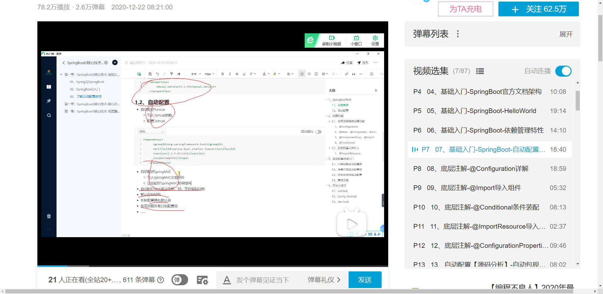Click the Underline icon in editor toolbar

(x=244, y=74)
